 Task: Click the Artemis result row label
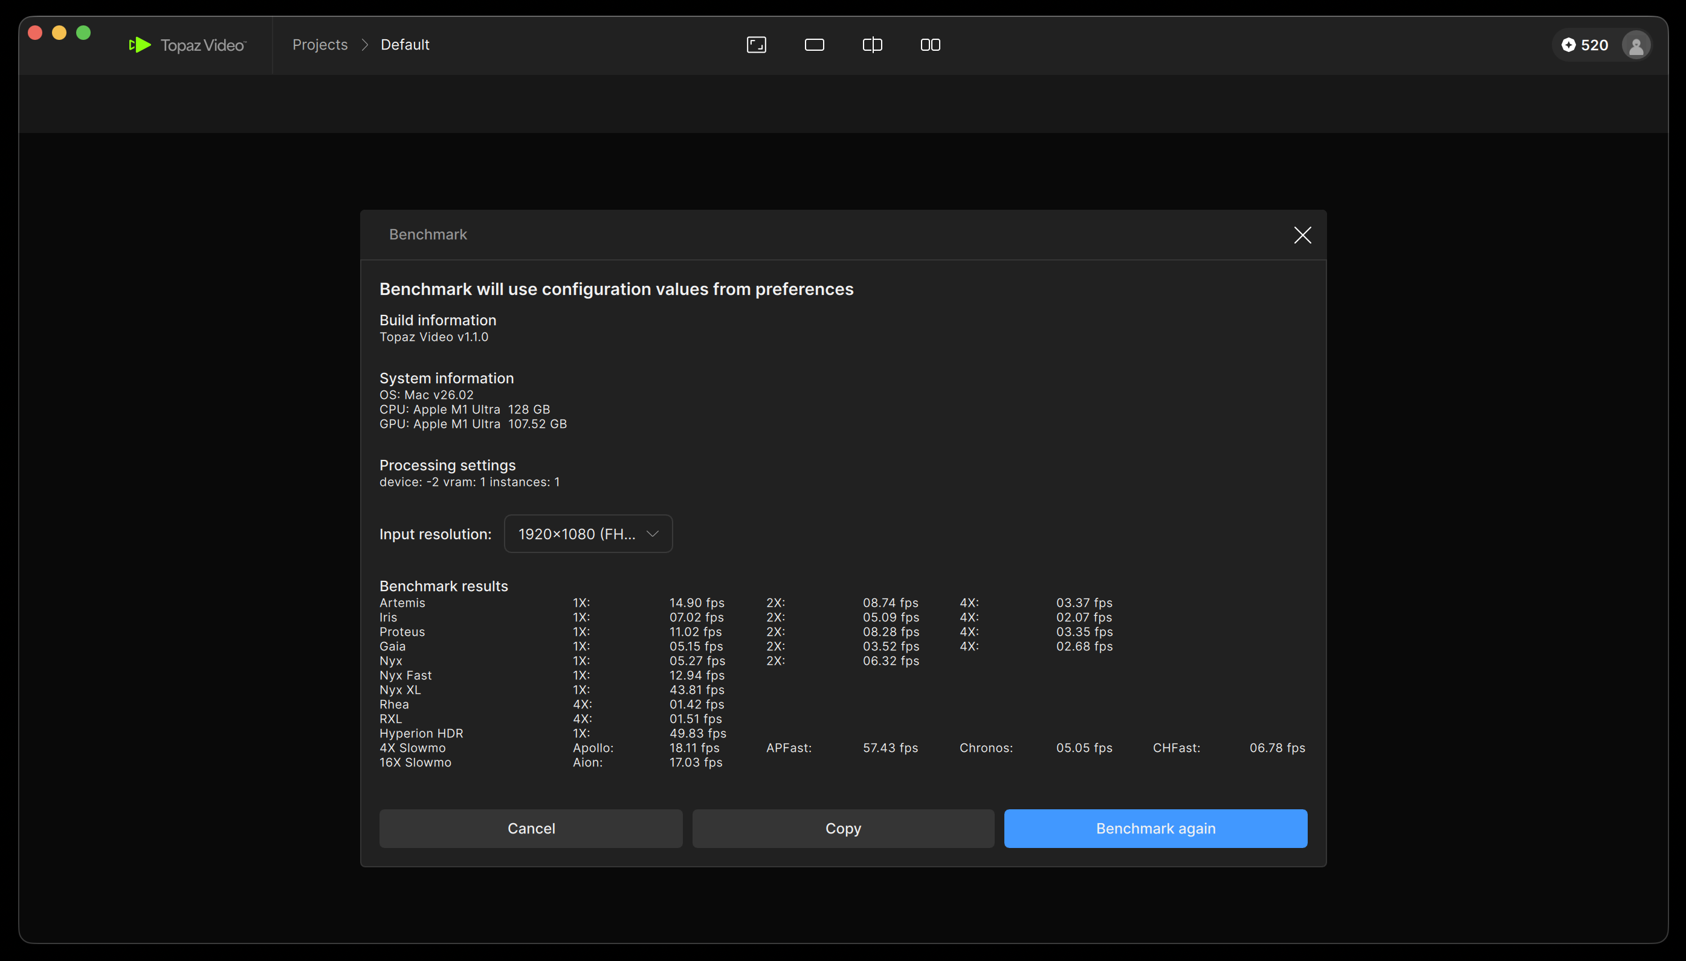coord(402,603)
